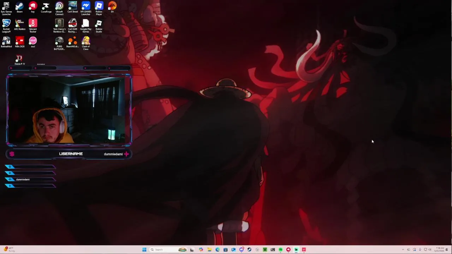Click the USERNAME label on overlay

71,154
